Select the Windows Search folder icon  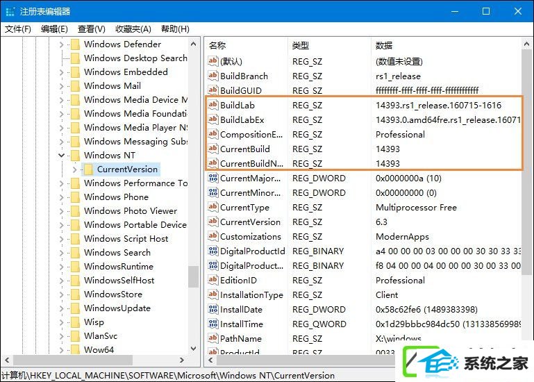point(75,253)
